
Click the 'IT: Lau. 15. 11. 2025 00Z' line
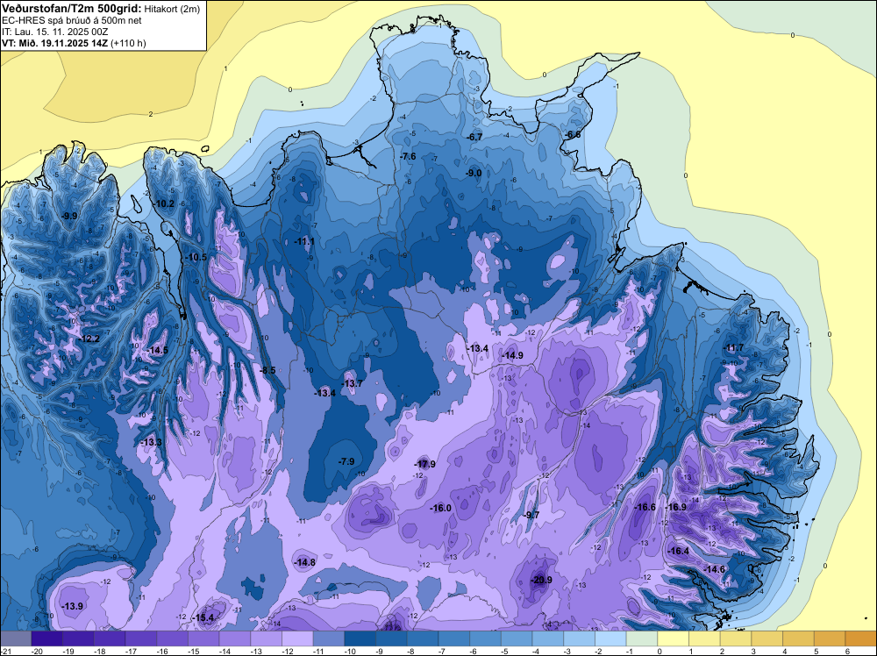click(x=54, y=32)
